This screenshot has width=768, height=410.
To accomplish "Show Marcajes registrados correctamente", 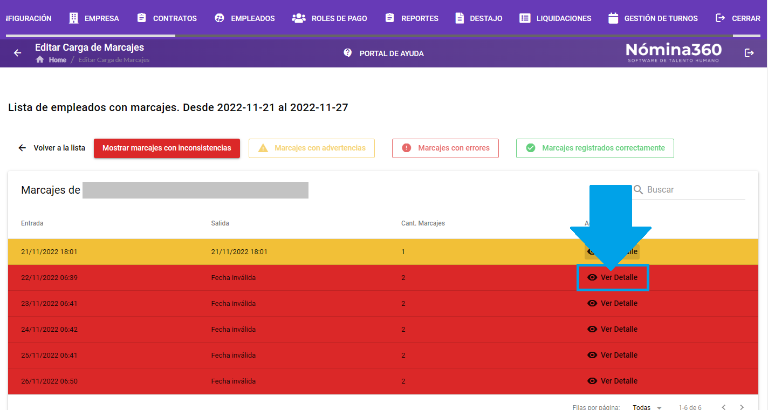I will coord(595,148).
